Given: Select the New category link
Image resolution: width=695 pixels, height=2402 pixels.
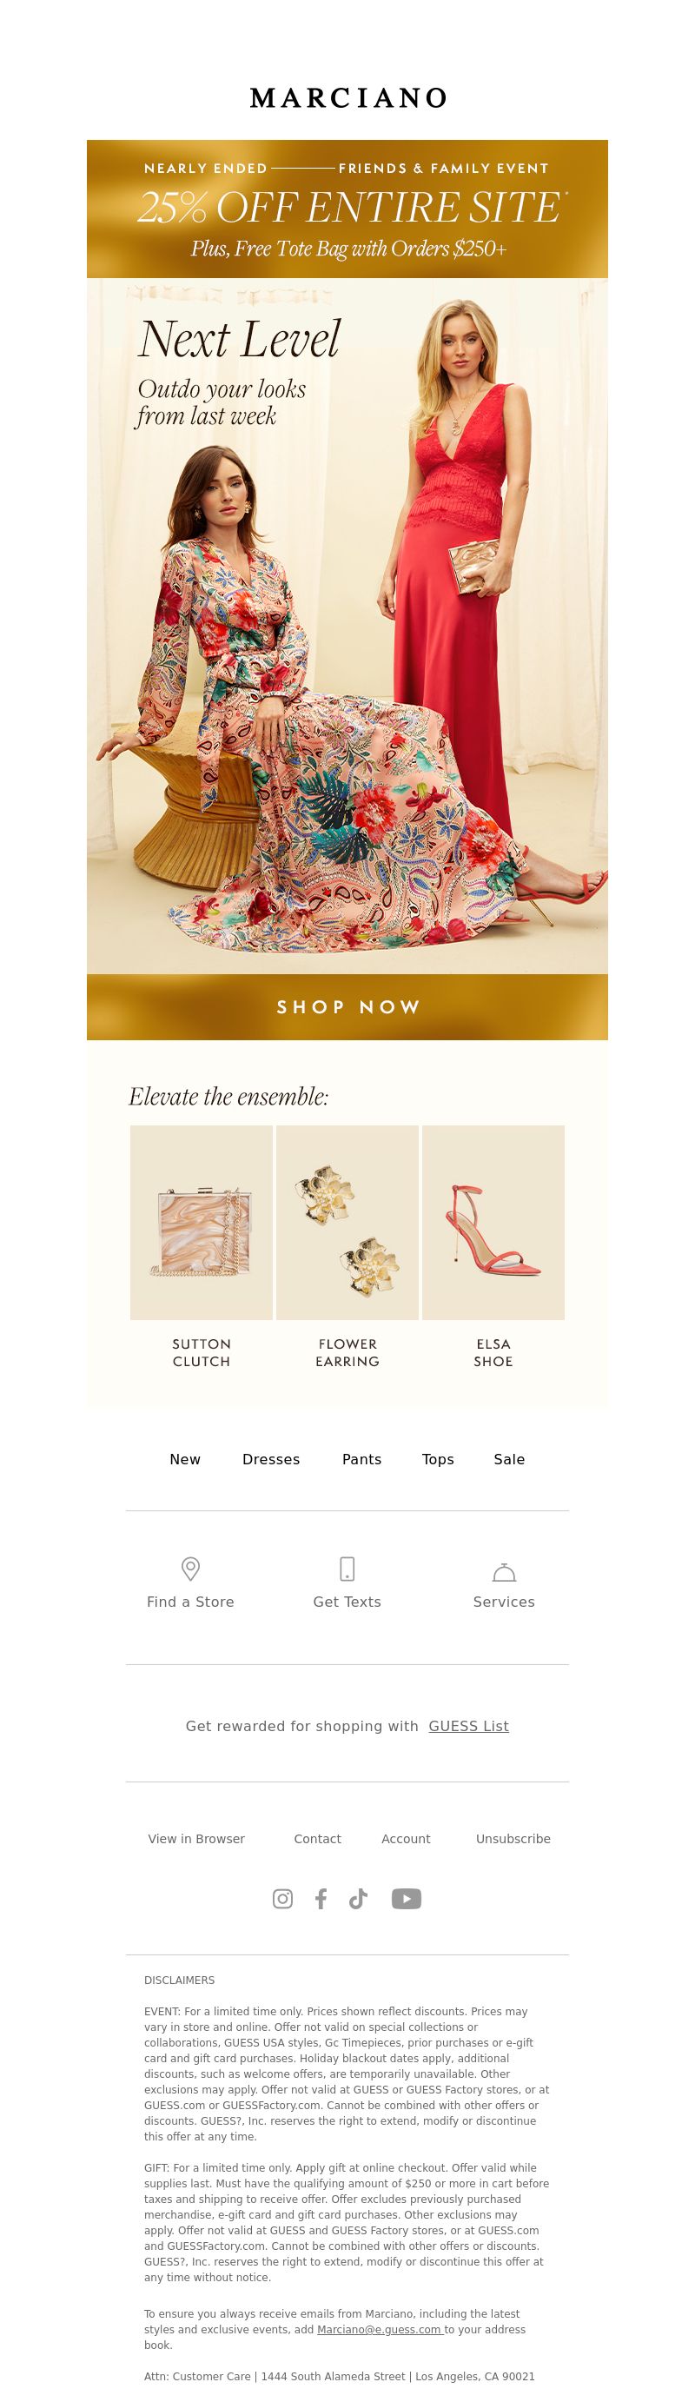Looking at the screenshot, I should pyautogui.click(x=185, y=1459).
